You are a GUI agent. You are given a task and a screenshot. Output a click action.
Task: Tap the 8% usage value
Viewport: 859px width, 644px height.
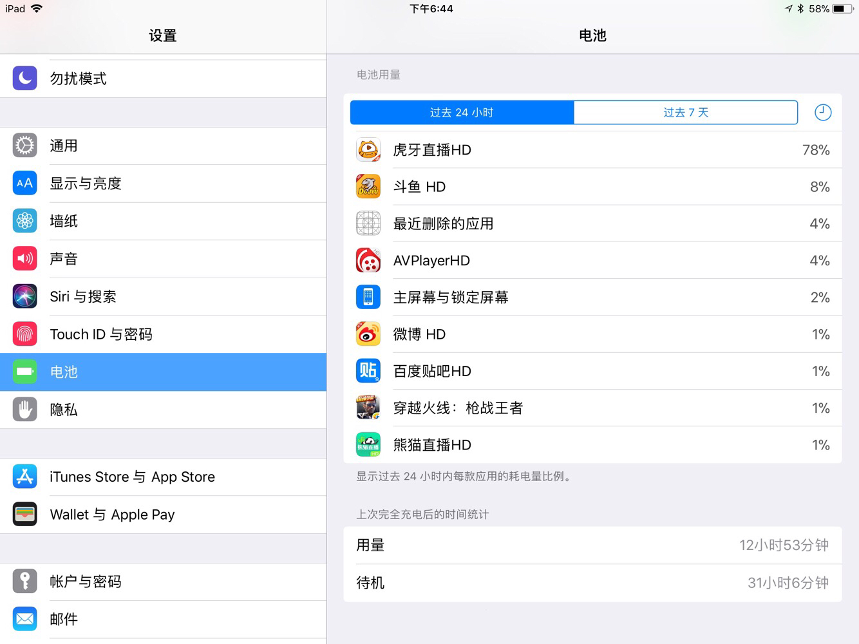click(820, 187)
